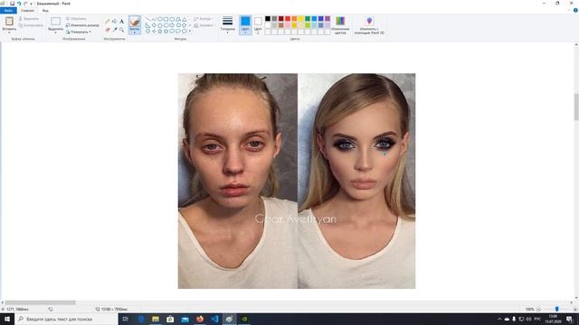Click the horizontal scrollbar thumb
Viewport: 579px width, 325px height.
pyautogui.click(x=40, y=302)
